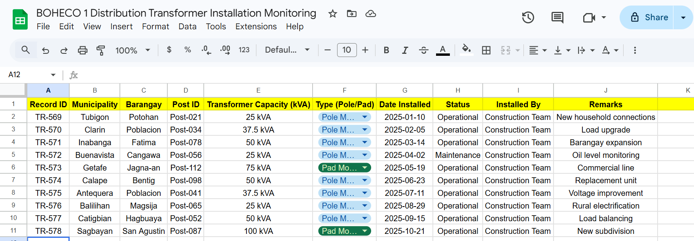
Task: Format selection as currency
Action: pyautogui.click(x=169, y=50)
